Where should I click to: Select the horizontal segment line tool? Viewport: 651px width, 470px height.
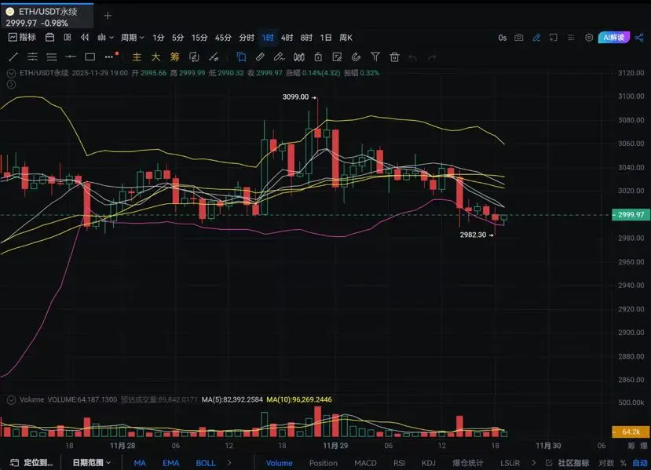click(x=71, y=56)
